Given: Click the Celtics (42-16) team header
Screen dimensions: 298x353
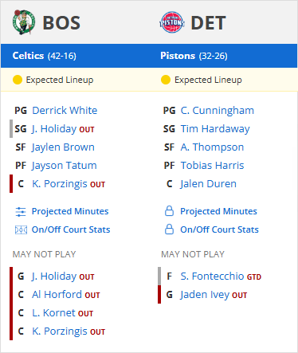Looking at the screenshot, I should [45, 56].
